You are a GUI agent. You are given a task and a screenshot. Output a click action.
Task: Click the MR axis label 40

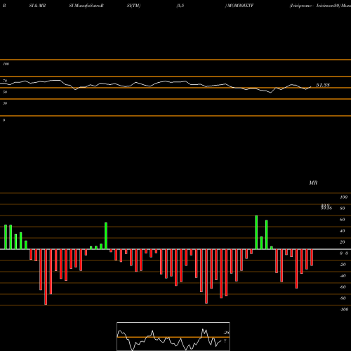343,231
